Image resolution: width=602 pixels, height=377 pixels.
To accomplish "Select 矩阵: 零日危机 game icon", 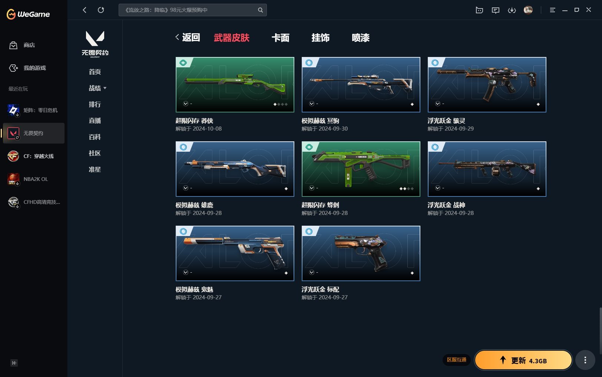I will 13,110.
